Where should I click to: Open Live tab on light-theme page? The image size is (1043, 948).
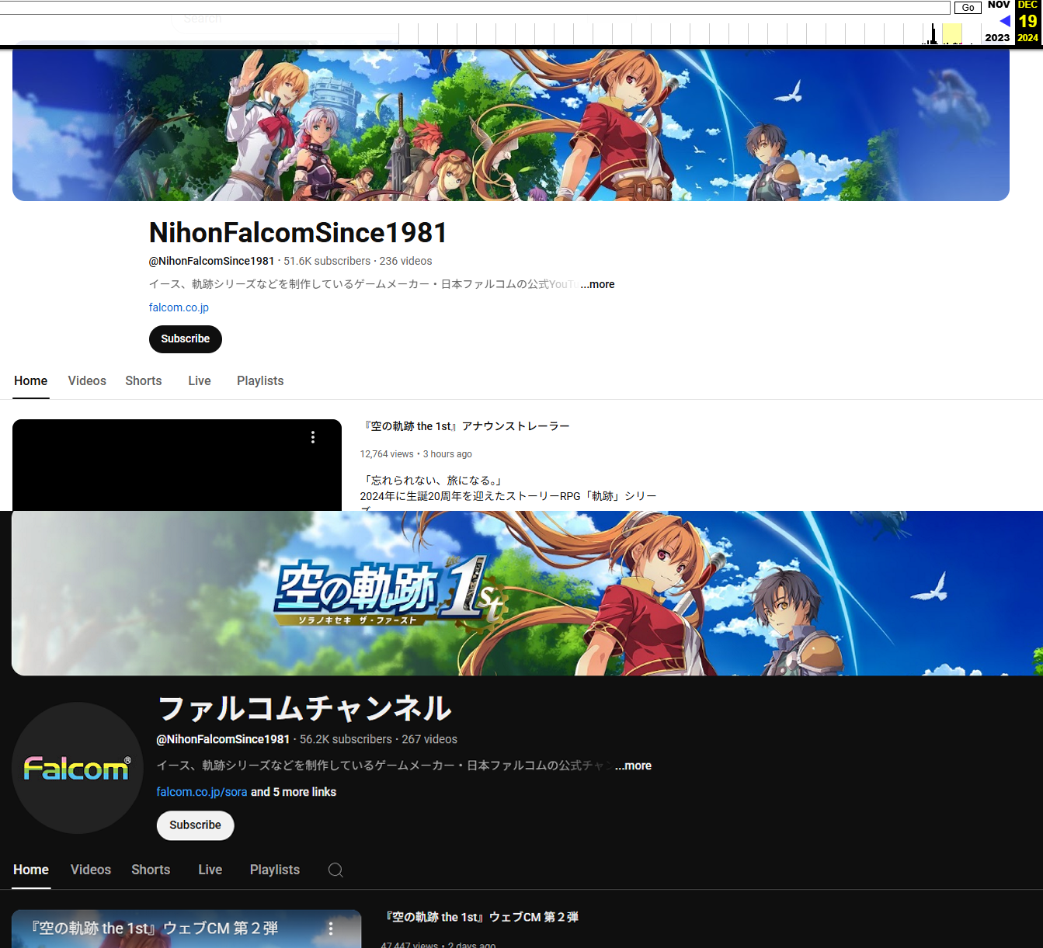click(200, 380)
